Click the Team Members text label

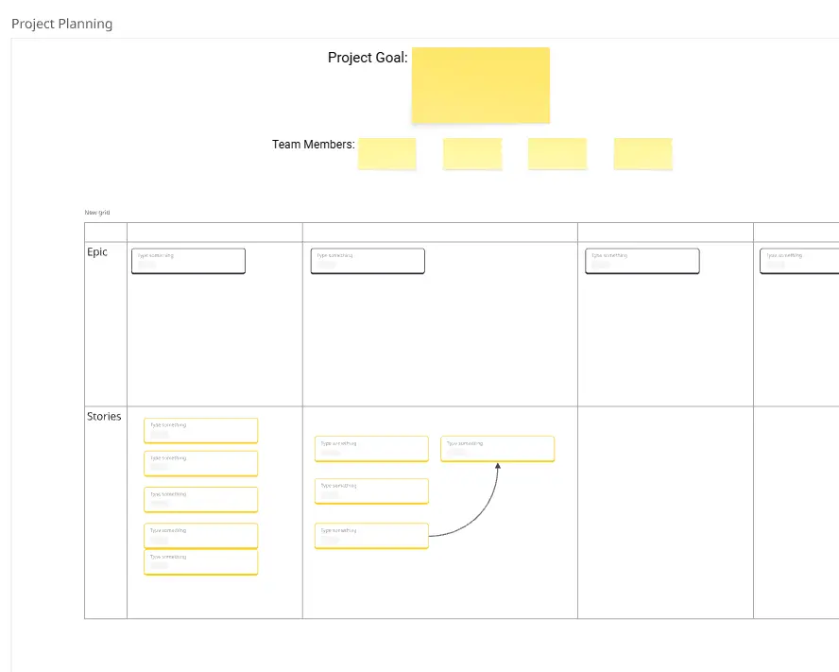click(312, 144)
